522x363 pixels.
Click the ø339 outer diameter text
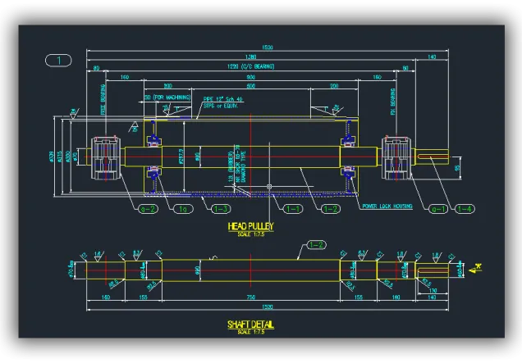pyautogui.click(x=51, y=157)
